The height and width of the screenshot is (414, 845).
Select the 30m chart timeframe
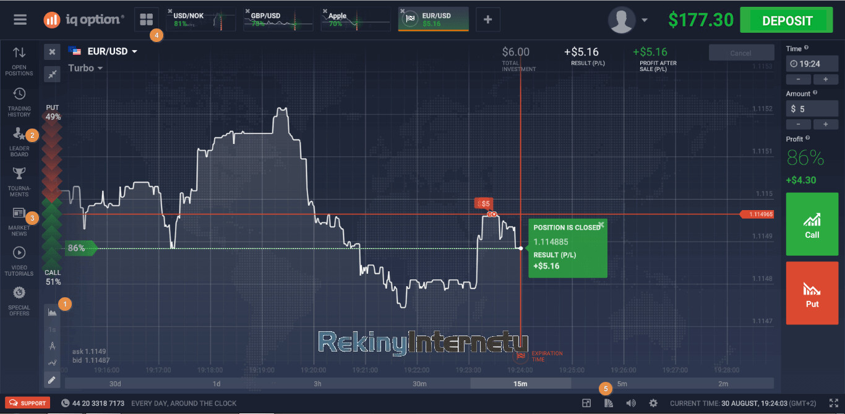pyautogui.click(x=419, y=384)
